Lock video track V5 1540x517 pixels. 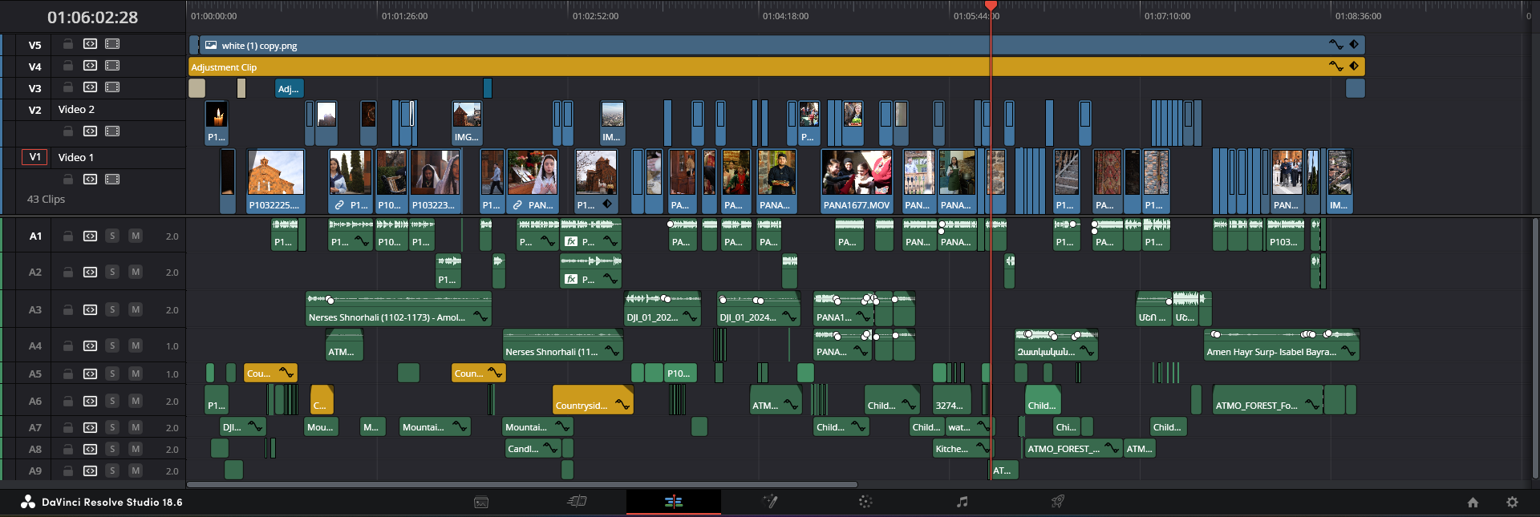pos(68,44)
